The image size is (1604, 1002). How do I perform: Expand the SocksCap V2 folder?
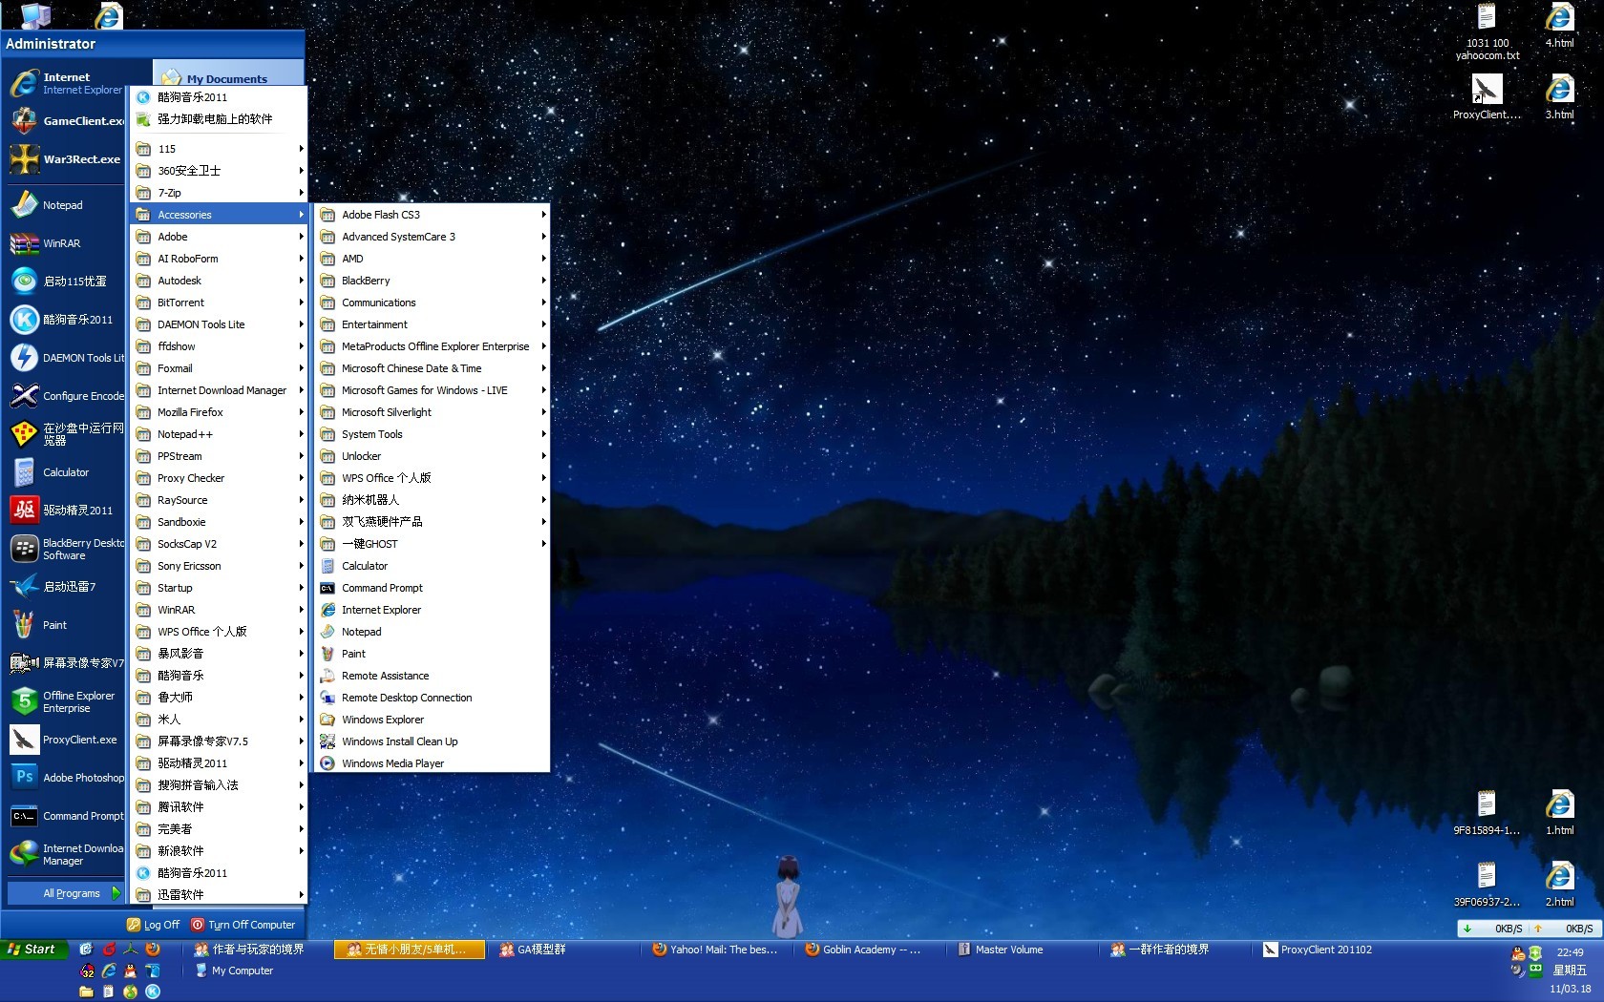coord(219,544)
